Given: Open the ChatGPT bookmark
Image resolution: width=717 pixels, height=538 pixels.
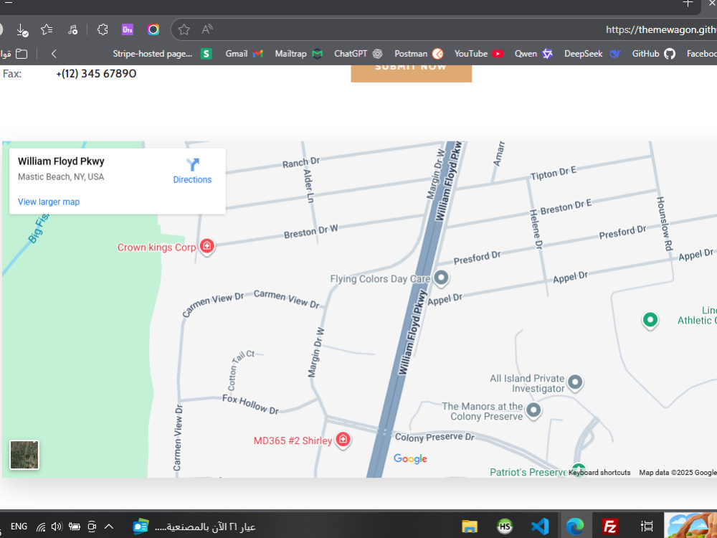Looking at the screenshot, I should pos(358,54).
